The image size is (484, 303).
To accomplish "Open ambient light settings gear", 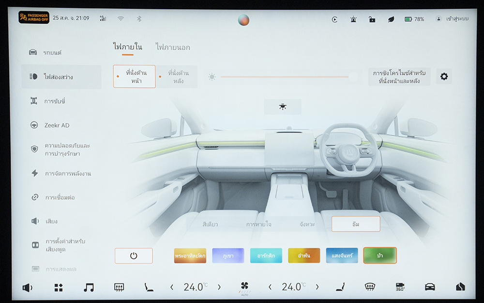I will (x=444, y=76).
